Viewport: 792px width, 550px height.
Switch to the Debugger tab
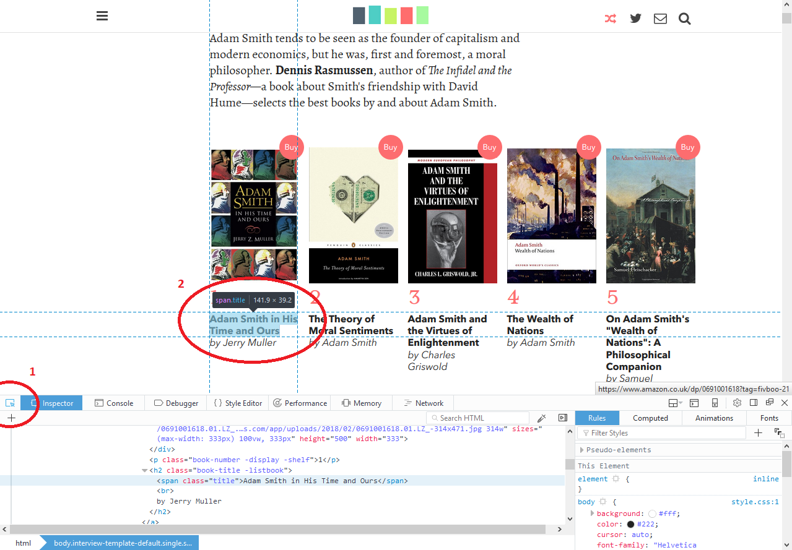click(176, 403)
